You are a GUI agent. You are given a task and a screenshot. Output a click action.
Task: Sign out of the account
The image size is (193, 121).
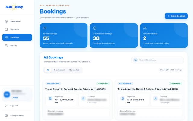(17, 106)
